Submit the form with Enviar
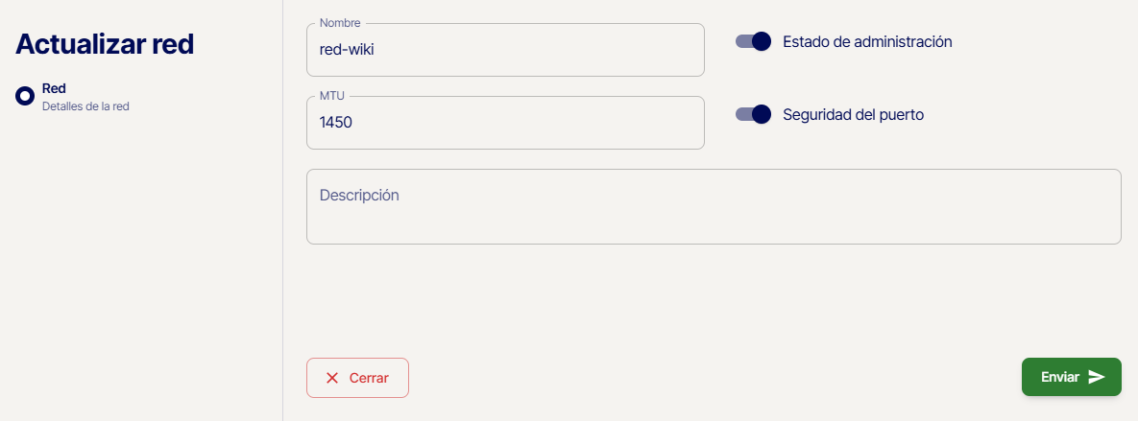1138x421 pixels. point(1071,377)
